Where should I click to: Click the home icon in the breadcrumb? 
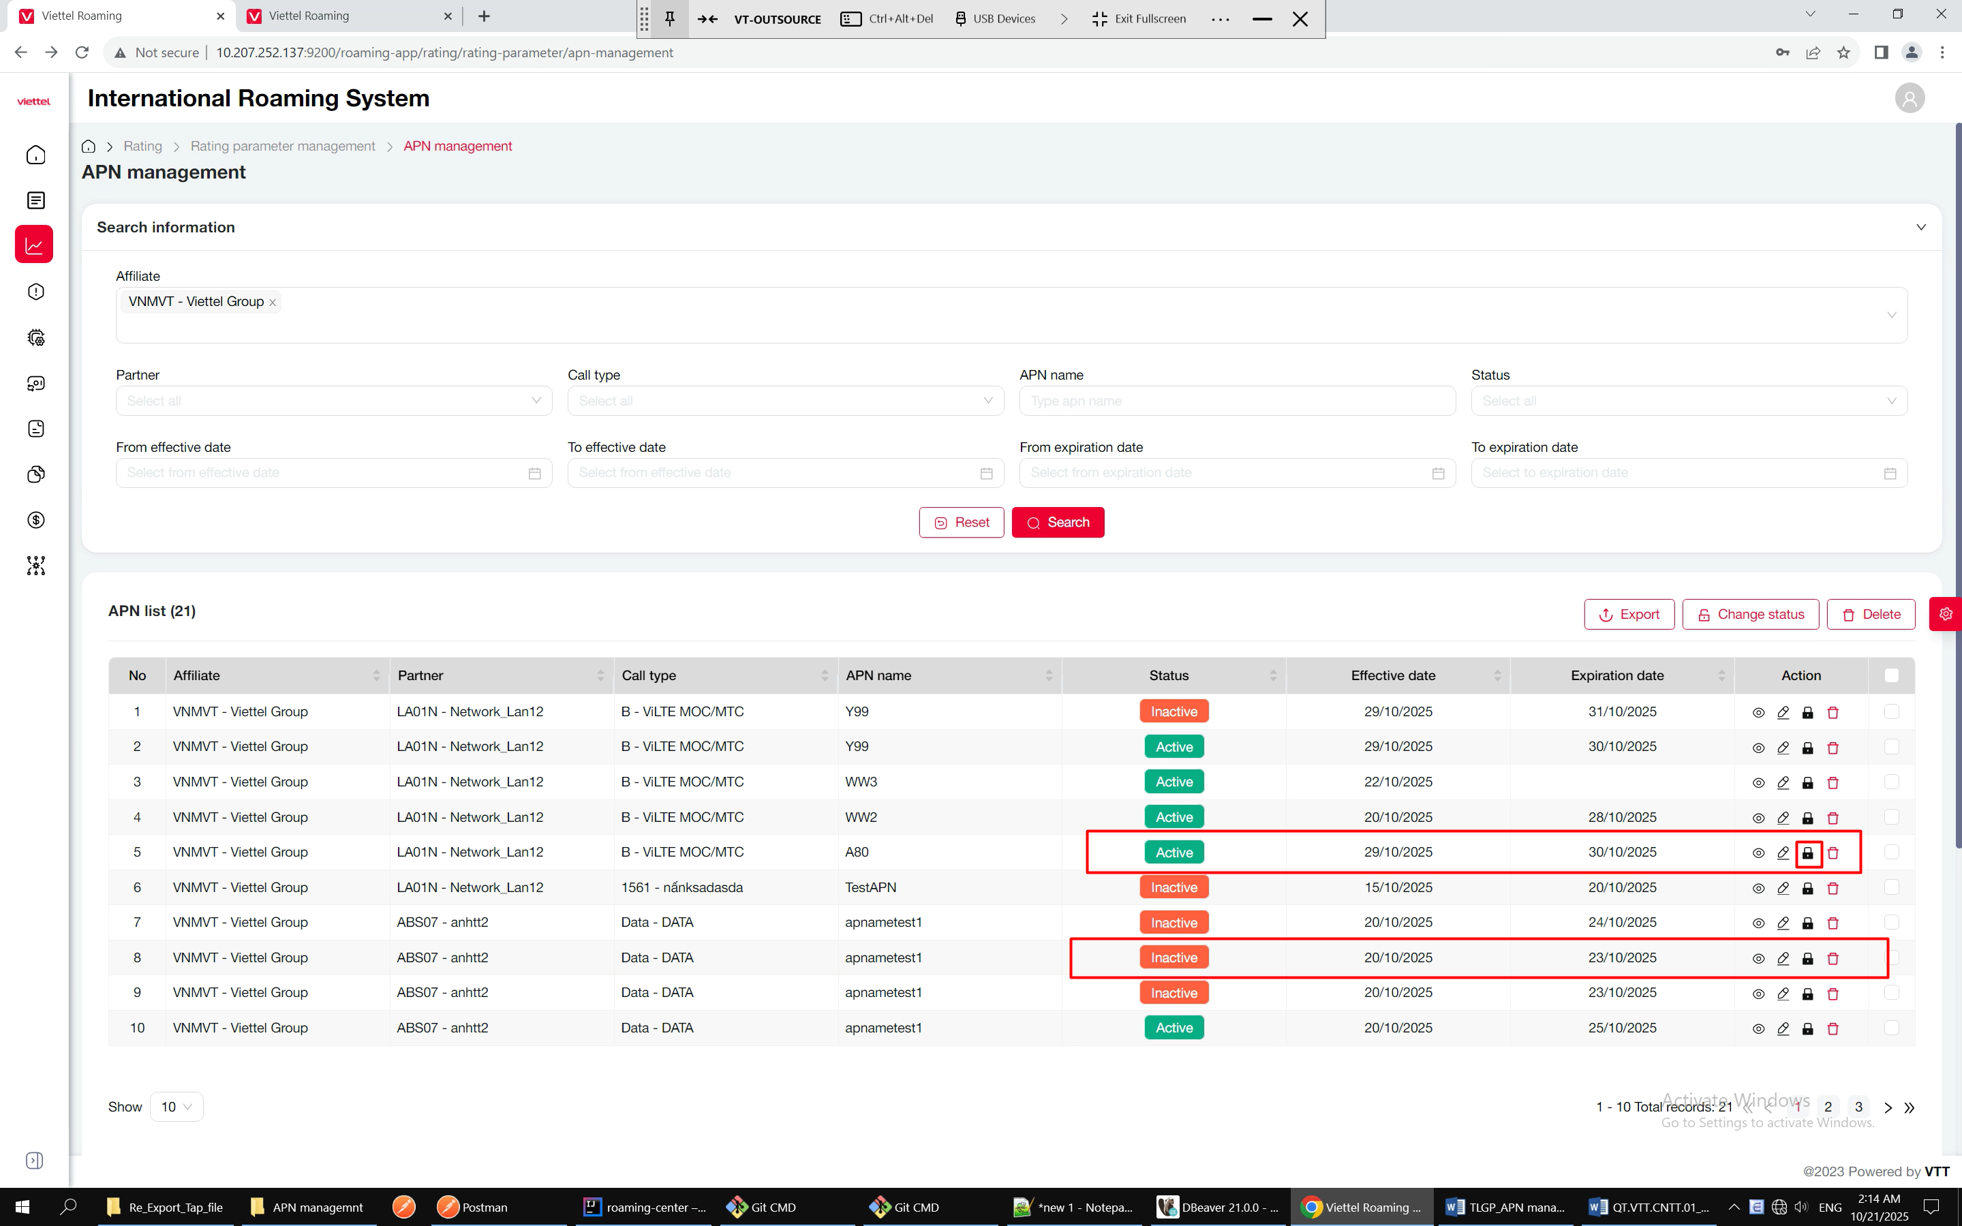click(x=89, y=146)
